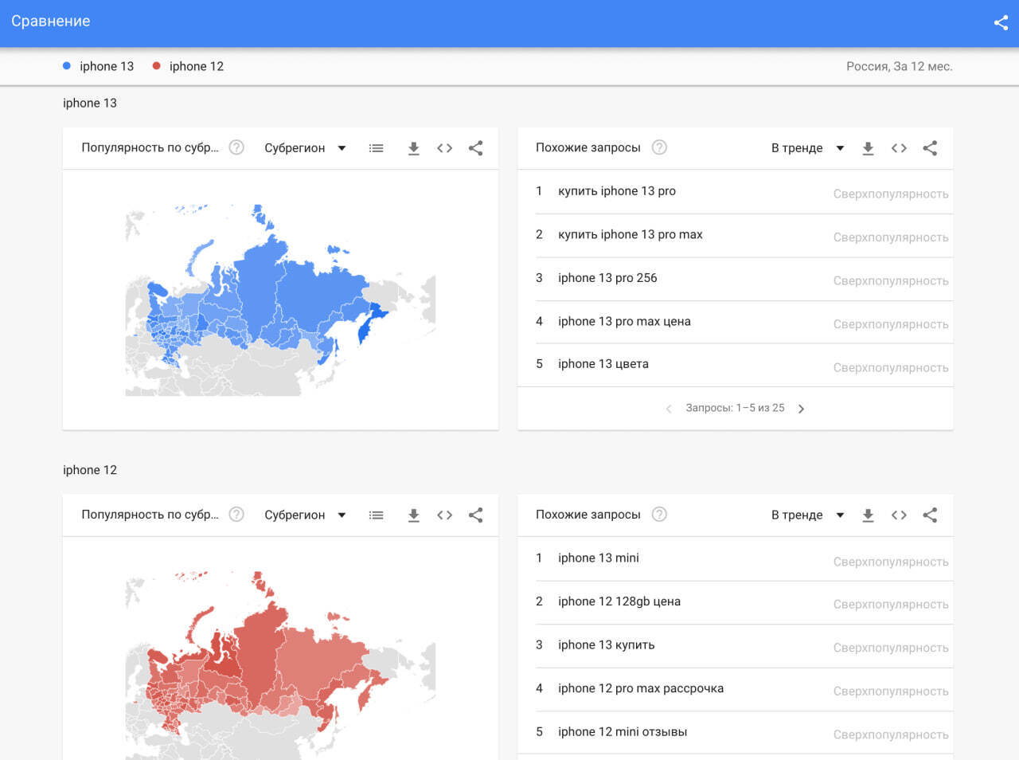Image resolution: width=1019 pixels, height=760 pixels.
Task: Open help tooltip for iphone 12 related queries
Action: pyautogui.click(x=659, y=514)
